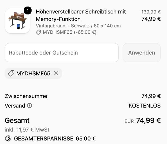Click the discounted item price 74,99 €
Screen dimensions: 167x144
151,19
